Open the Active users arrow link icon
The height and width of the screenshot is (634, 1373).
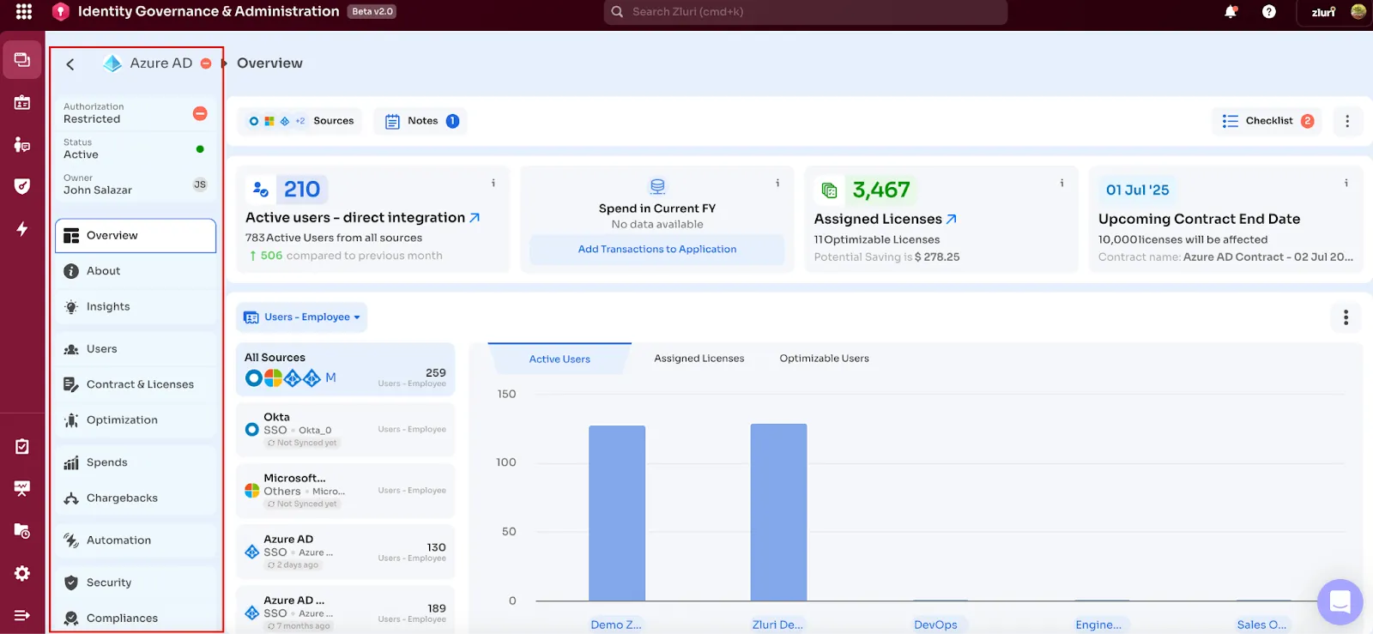coord(475,218)
